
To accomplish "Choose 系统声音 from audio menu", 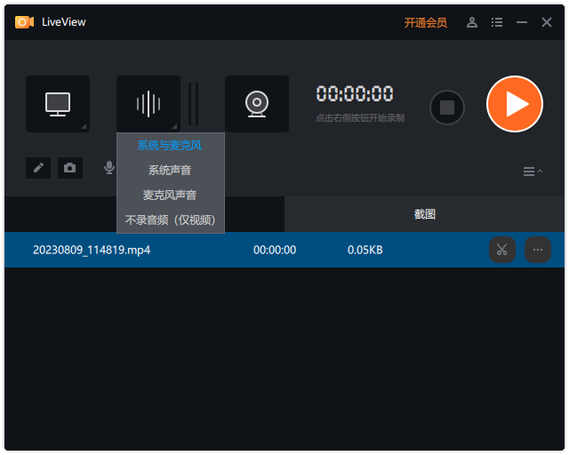I will [x=170, y=170].
